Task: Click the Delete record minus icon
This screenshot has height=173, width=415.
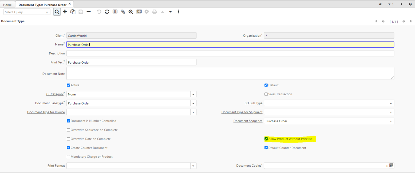Action: point(89,12)
